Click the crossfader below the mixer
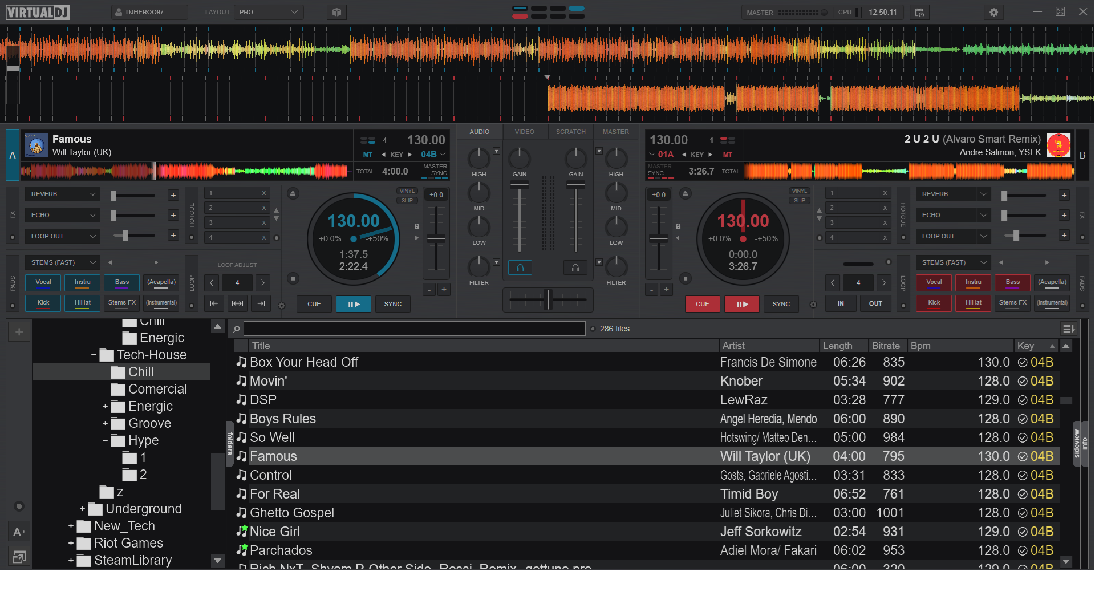 pyautogui.click(x=547, y=300)
